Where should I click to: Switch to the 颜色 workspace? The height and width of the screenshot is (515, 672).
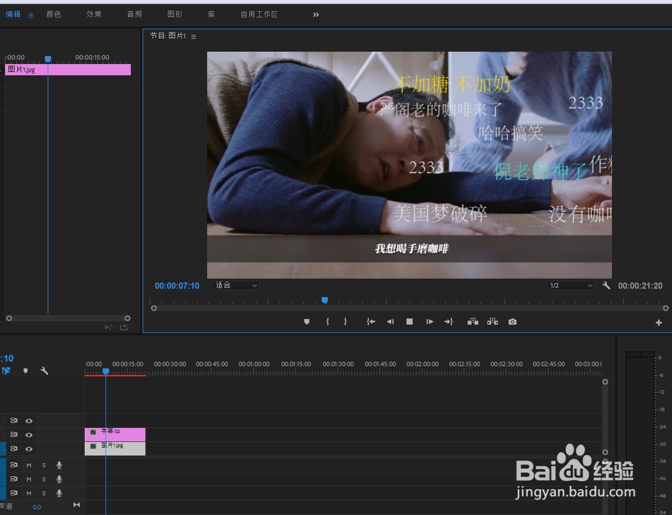53,14
